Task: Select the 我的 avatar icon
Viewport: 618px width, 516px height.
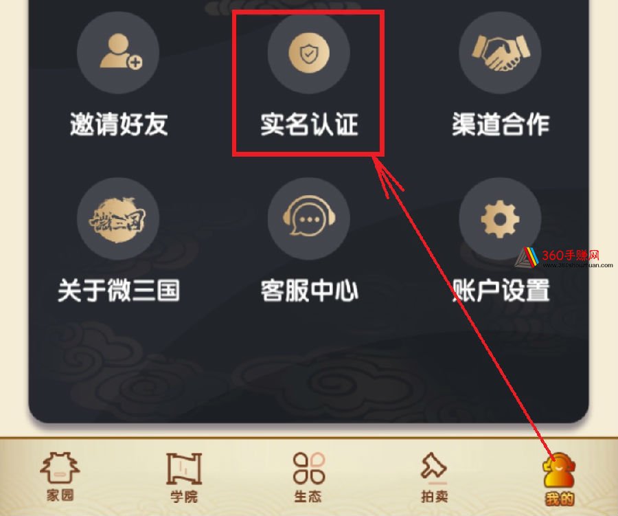Action: [559, 470]
